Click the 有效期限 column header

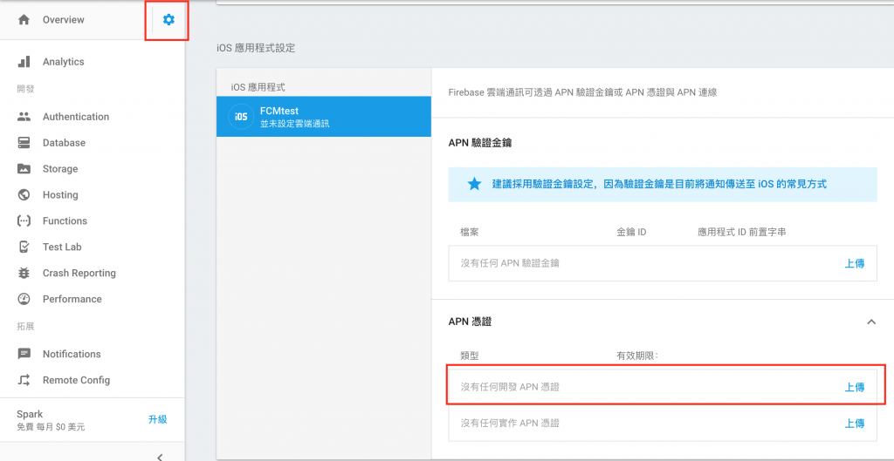637,356
